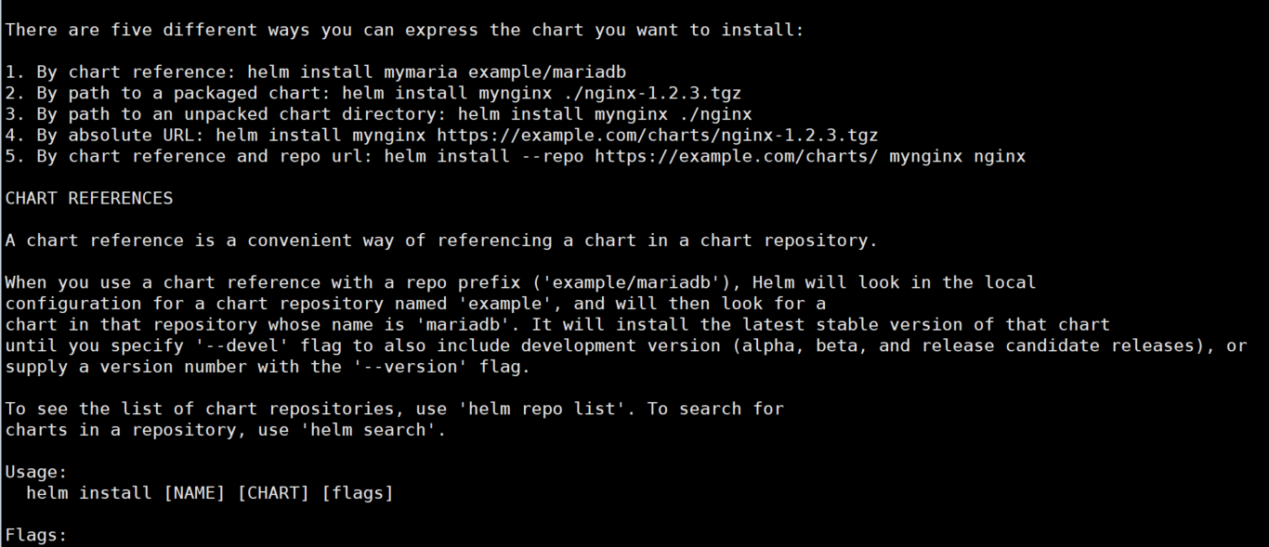Click './nginx-1.2.3.tgz' packaged chart path

pos(653,93)
